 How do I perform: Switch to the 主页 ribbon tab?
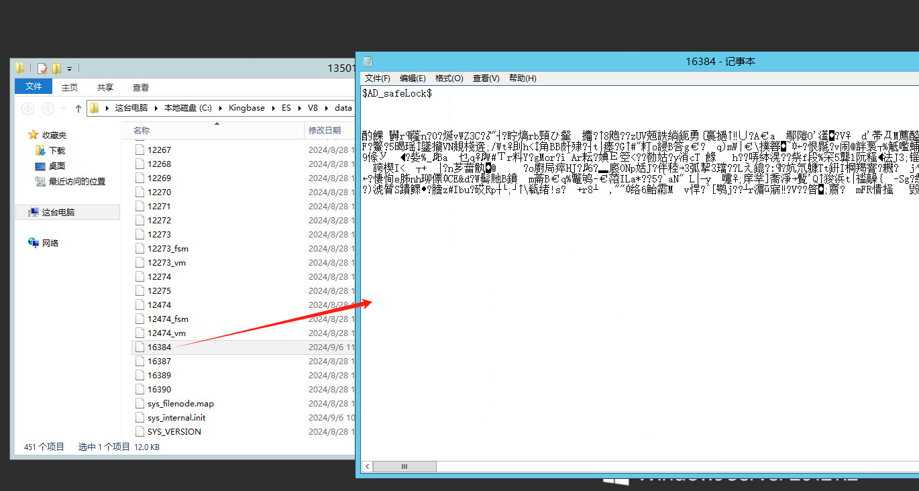(70, 87)
